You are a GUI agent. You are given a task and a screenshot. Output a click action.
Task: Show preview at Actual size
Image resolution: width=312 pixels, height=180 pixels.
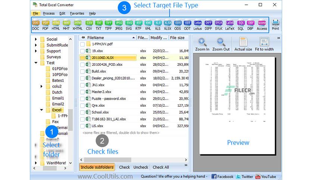click(x=243, y=44)
